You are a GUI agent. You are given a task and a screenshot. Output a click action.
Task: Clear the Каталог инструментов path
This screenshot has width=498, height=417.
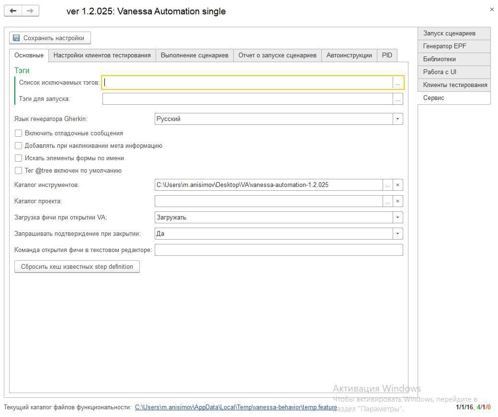(x=397, y=185)
